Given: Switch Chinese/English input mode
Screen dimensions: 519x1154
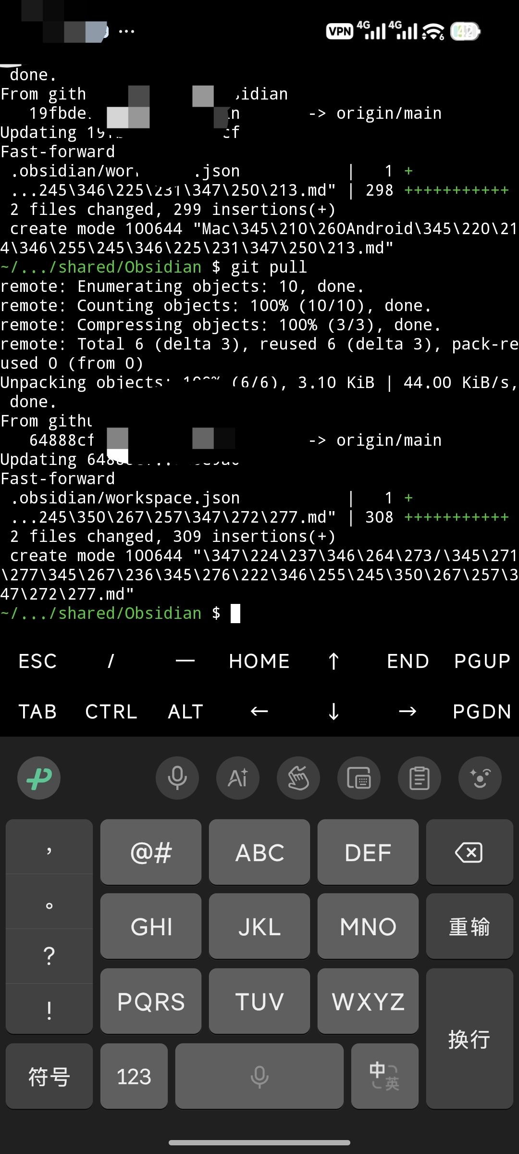Looking at the screenshot, I should [x=384, y=1076].
